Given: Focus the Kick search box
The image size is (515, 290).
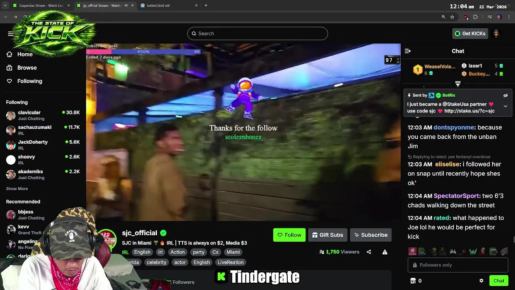Looking at the screenshot, I should [x=257, y=33].
